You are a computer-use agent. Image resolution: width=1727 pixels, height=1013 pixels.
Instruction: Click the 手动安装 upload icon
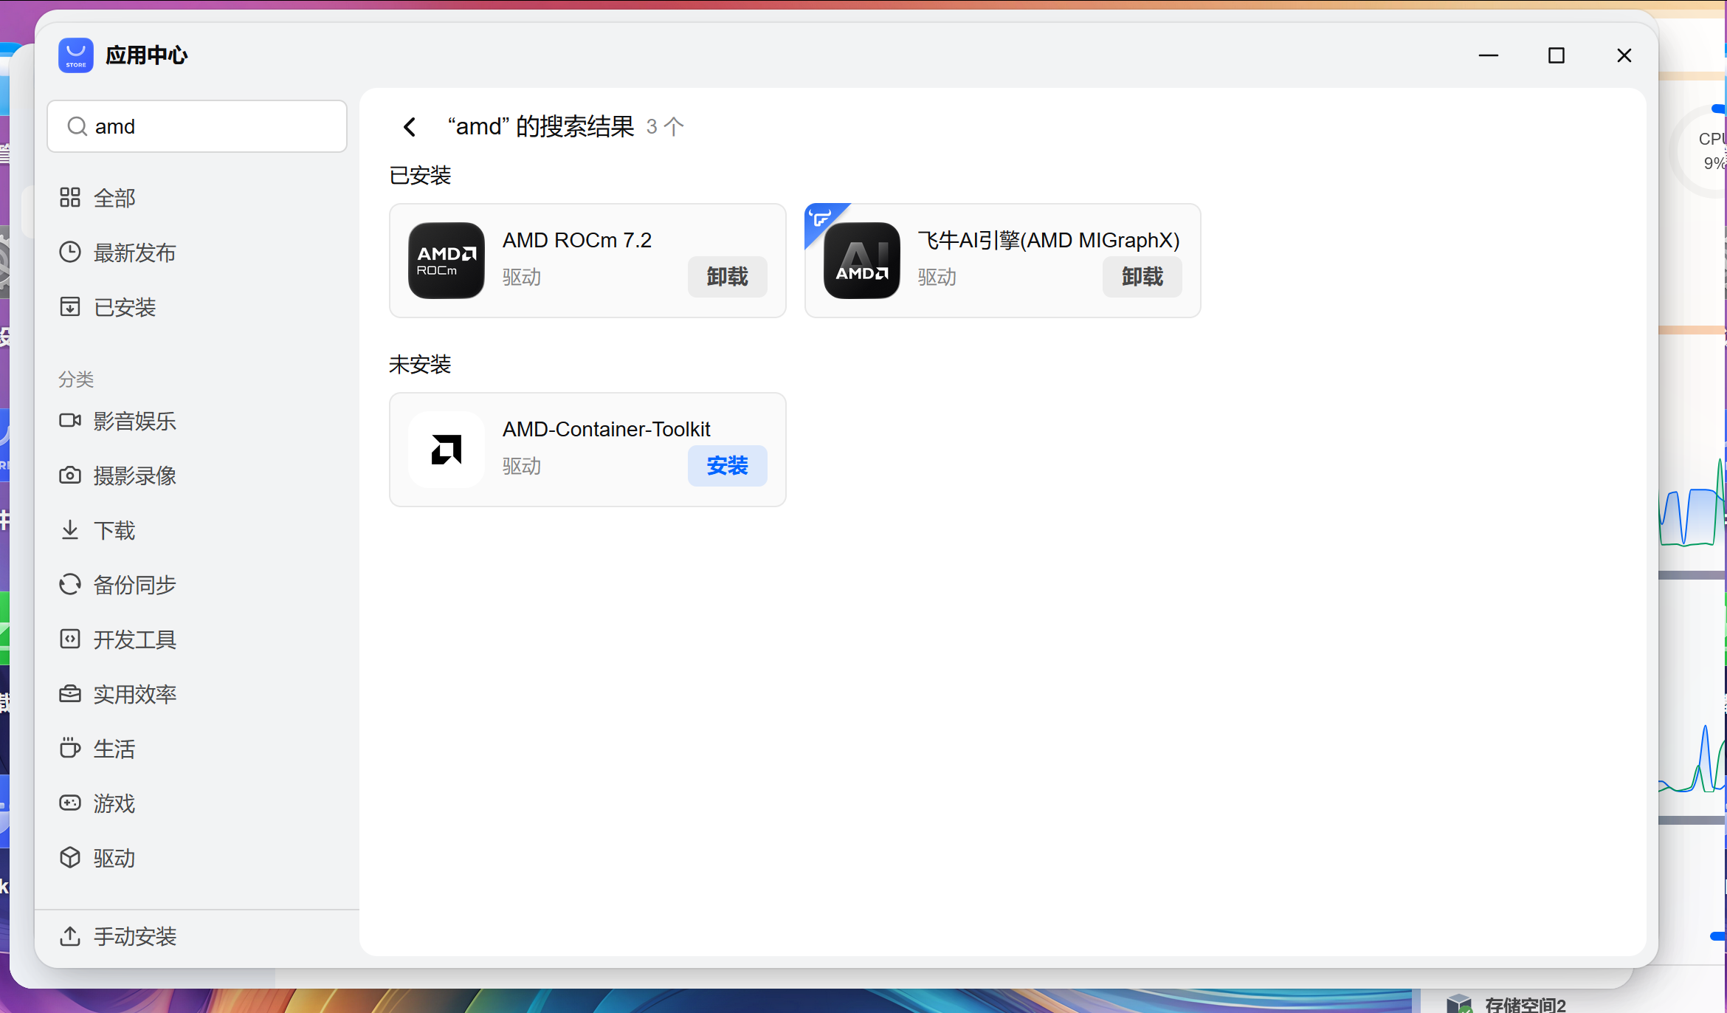[70, 936]
